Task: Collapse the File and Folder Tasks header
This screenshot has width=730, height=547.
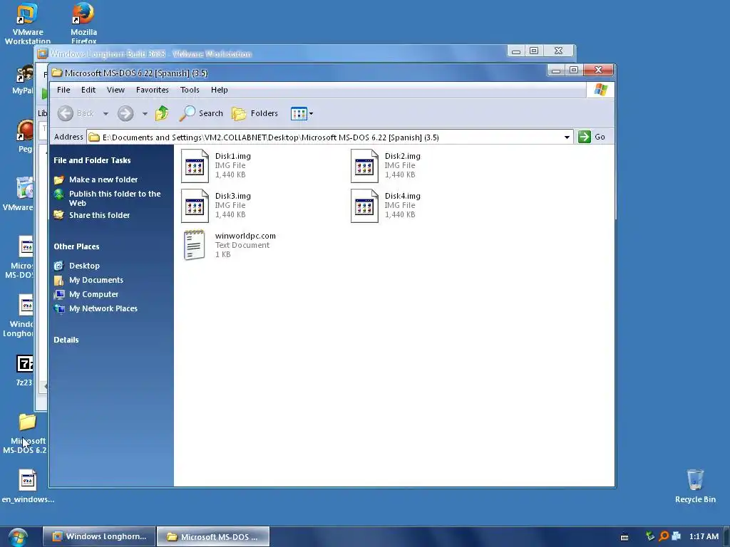Action: (x=92, y=160)
